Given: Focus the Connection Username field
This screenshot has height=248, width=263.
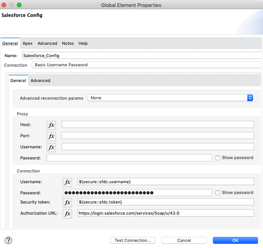Looking at the screenshot, I should [x=166, y=182].
